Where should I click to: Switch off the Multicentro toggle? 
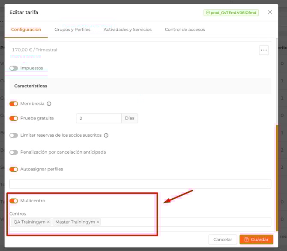[14, 200]
